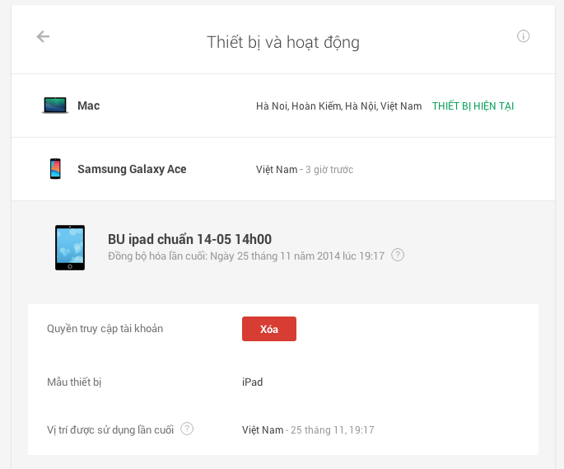Click the Thiết bị và hoạt động title
Screen dimensions: 564x469
pyautogui.click(x=282, y=42)
